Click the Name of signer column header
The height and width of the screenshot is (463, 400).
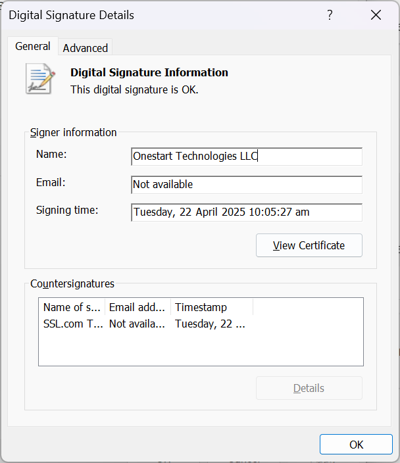click(x=72, y=307)
